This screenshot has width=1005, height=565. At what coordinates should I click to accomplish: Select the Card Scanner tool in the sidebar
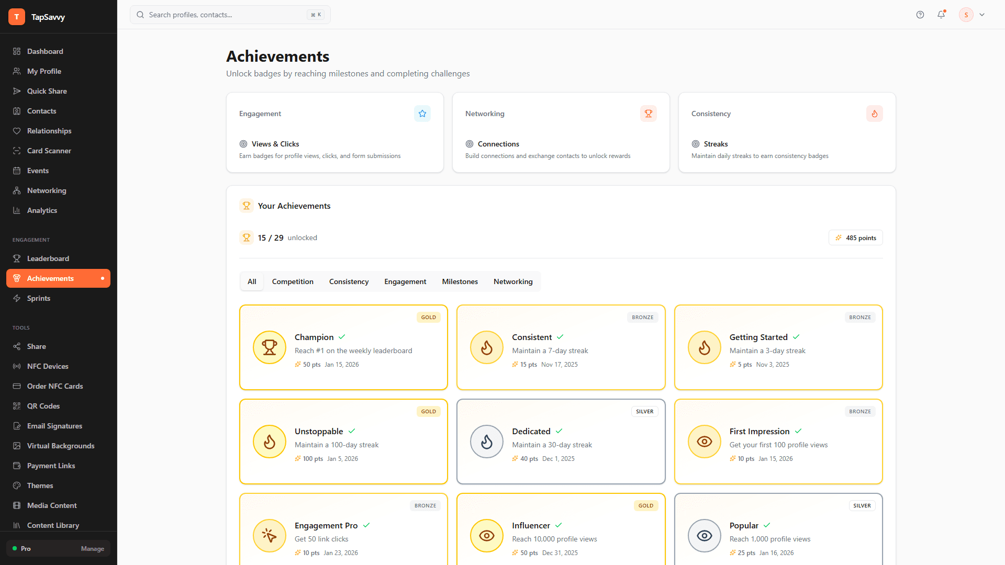49,151
